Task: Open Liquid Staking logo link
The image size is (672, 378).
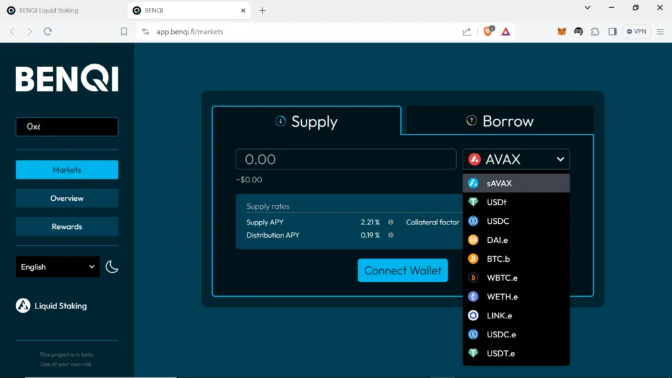Action: [51, 306]
